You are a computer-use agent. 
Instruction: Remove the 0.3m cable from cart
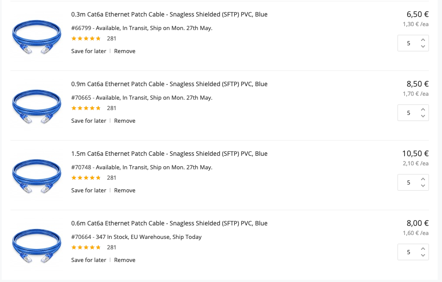[x=125, y=51]
